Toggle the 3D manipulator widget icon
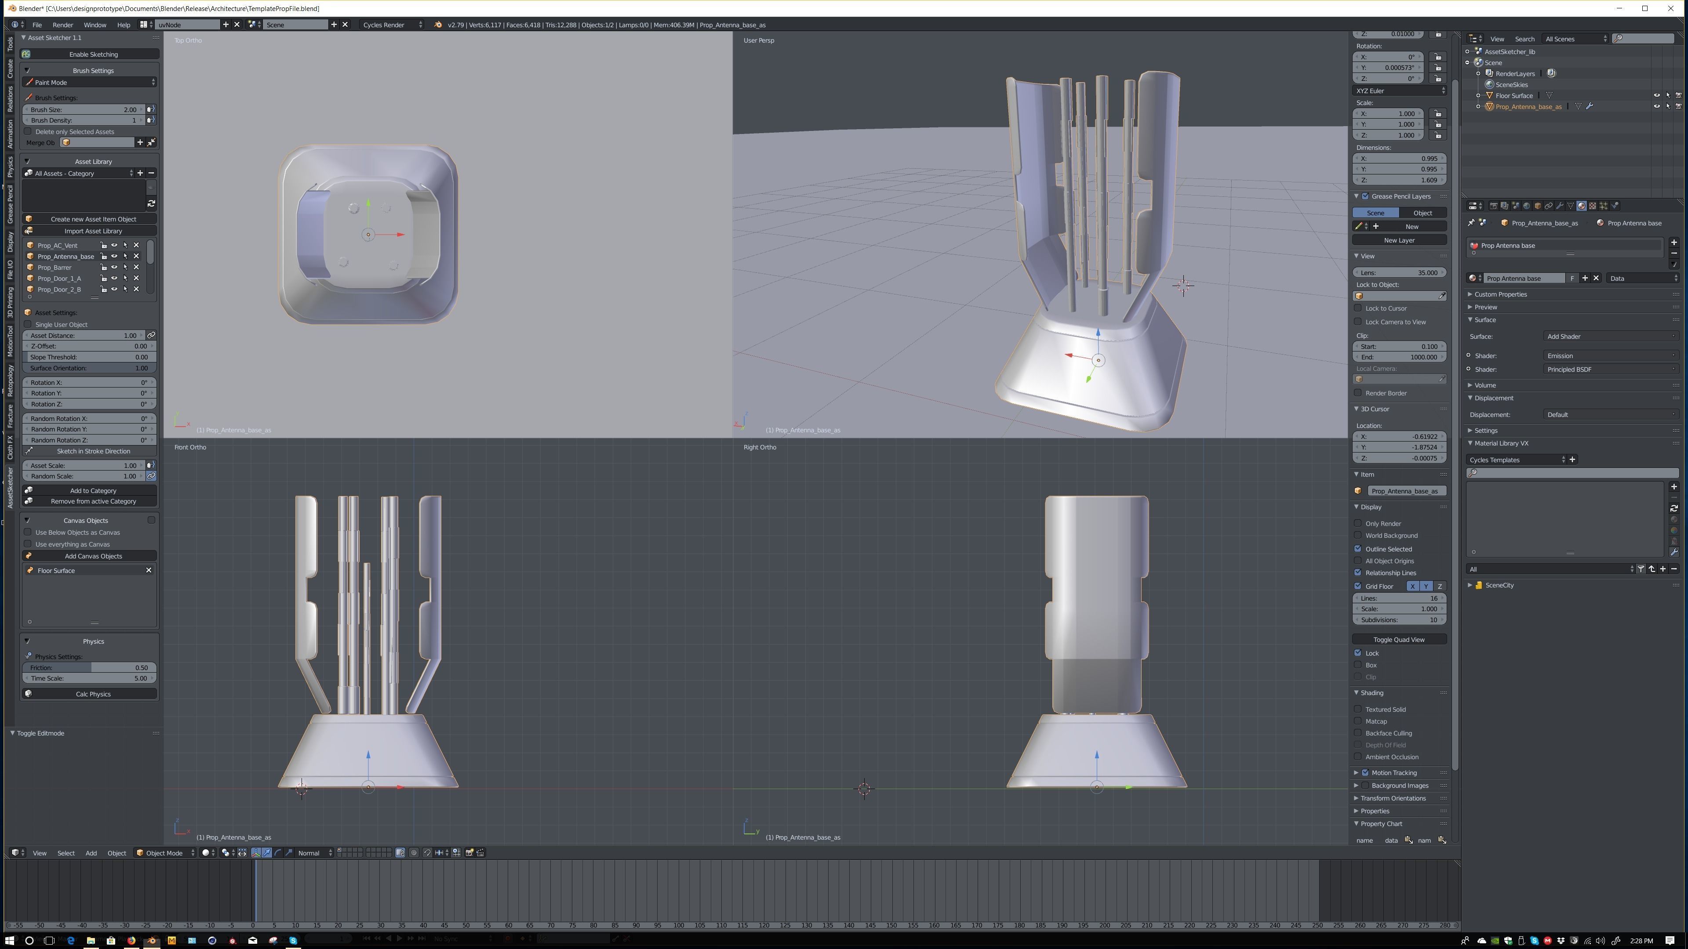Image resolution: width=1688 pixels, height=949 pixels. (x=256, y=853)
